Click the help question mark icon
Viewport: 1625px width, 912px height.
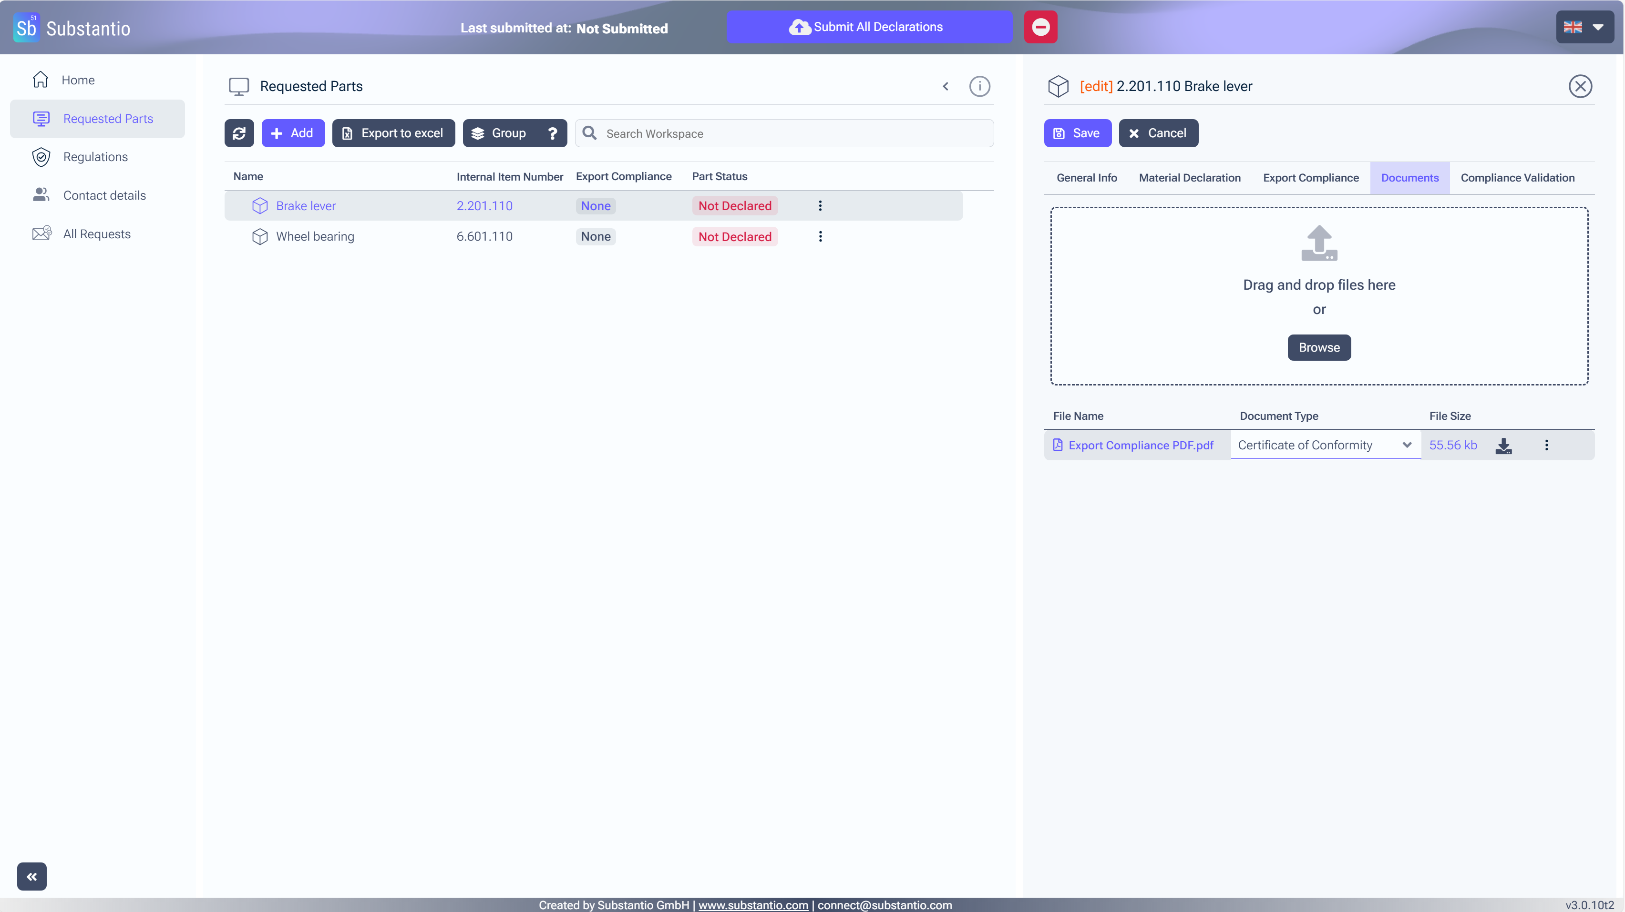[552, 133]
